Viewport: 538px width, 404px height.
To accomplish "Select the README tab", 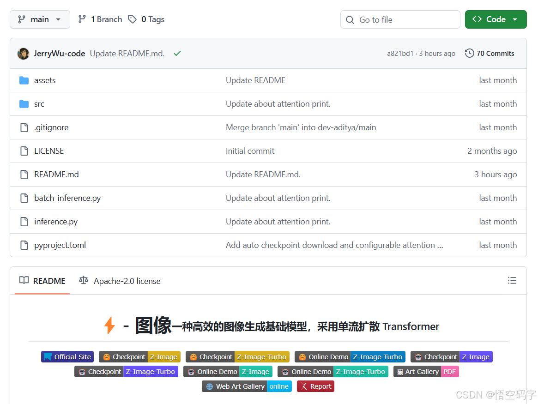I will 42,281.
